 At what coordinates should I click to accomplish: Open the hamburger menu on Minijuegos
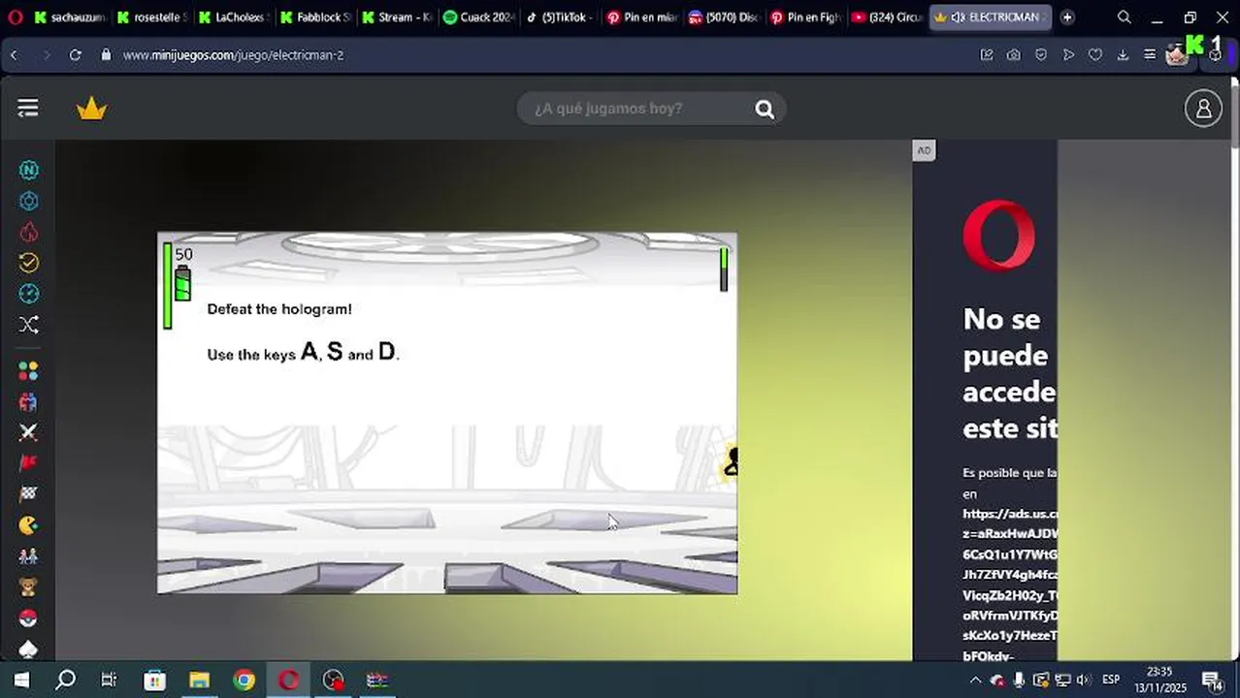pyautogui.click(x=28, y=109)
